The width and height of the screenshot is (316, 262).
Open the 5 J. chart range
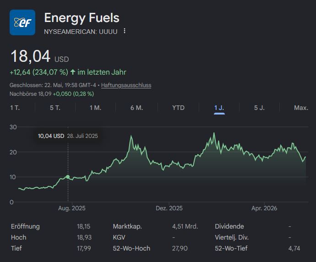pyautogui.click(x=259, y=108)
